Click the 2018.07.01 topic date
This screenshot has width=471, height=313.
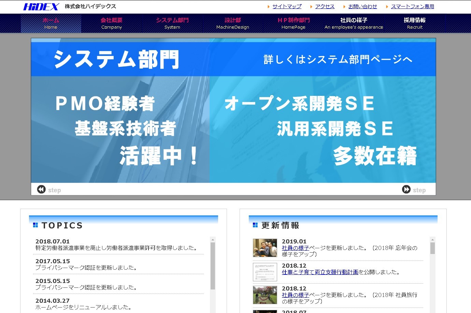(x=53, y=241)
